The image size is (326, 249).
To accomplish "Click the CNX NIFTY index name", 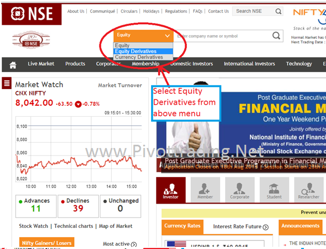I will 31,93.
